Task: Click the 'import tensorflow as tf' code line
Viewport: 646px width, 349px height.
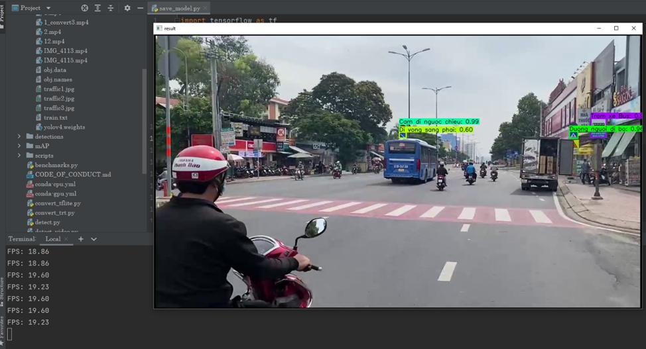Action: 229,20
